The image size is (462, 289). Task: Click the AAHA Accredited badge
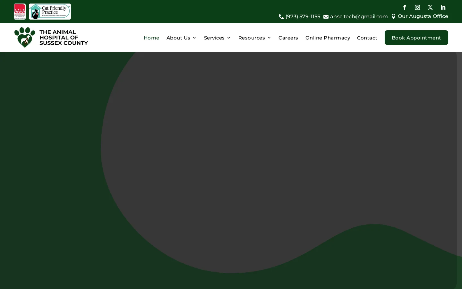point(20,12)
